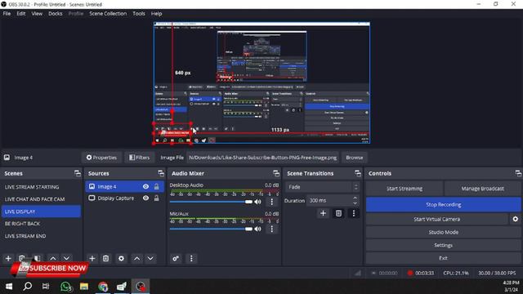Open source properties gear in Sources panel
The width and height of the screenshot is (523, 294).
click(121, 258)
